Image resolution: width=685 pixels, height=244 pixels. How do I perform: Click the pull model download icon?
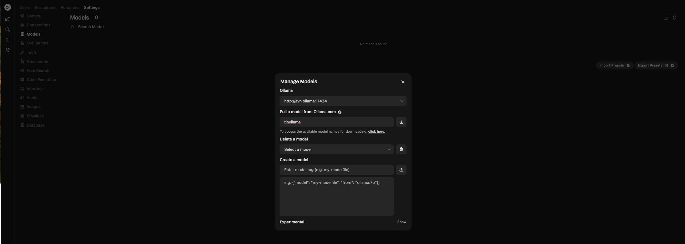[x=401, y=122]
